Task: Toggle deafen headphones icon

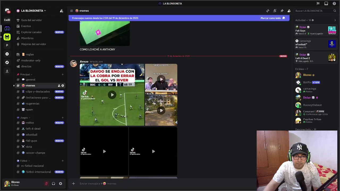Action: [53, 184]
